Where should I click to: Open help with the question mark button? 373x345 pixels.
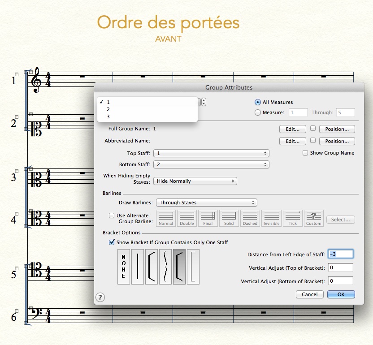click(100, 297)
